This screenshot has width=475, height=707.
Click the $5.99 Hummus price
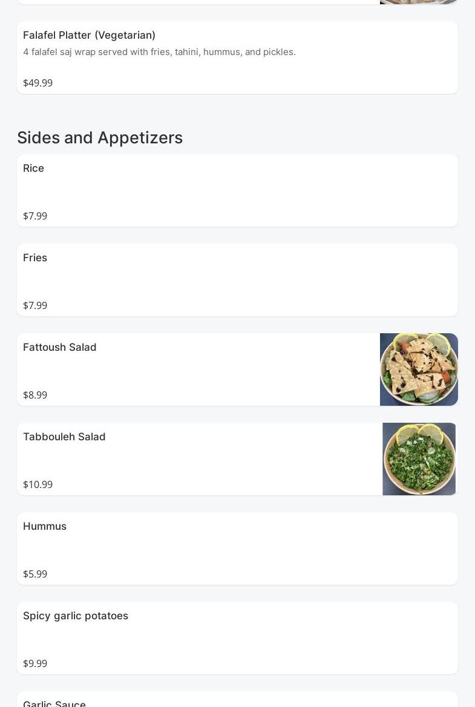pyautogui.click(x=35, y=574)
